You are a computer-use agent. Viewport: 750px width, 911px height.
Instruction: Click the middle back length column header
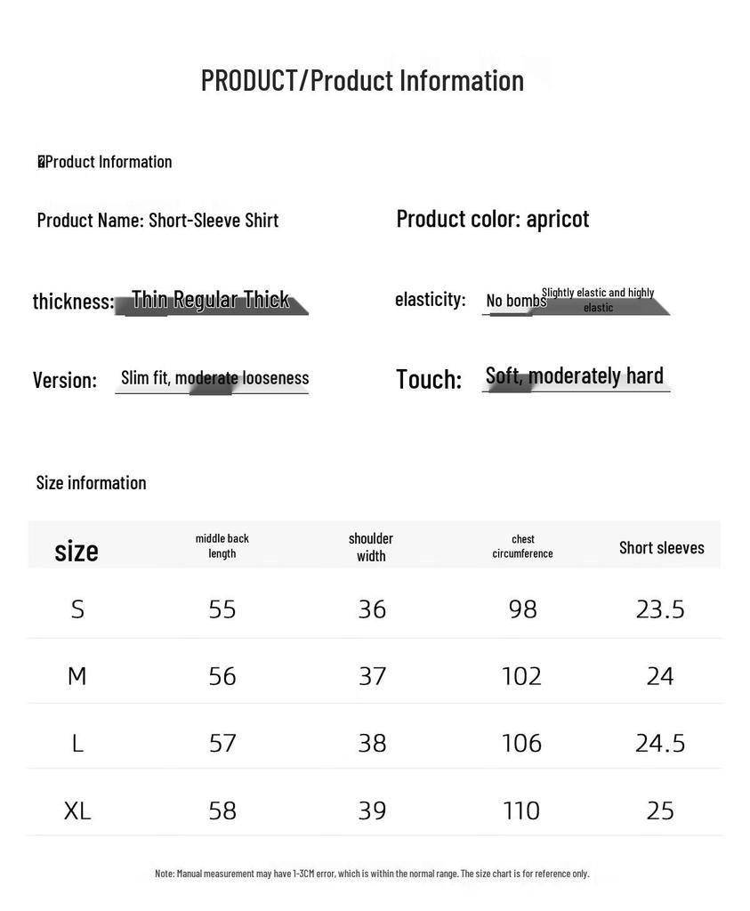[x=222, y=545]
